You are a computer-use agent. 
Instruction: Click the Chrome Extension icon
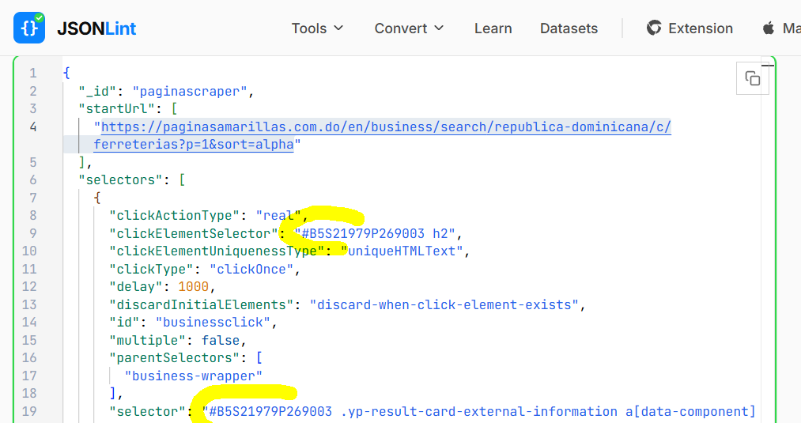[x=654, y=28]
